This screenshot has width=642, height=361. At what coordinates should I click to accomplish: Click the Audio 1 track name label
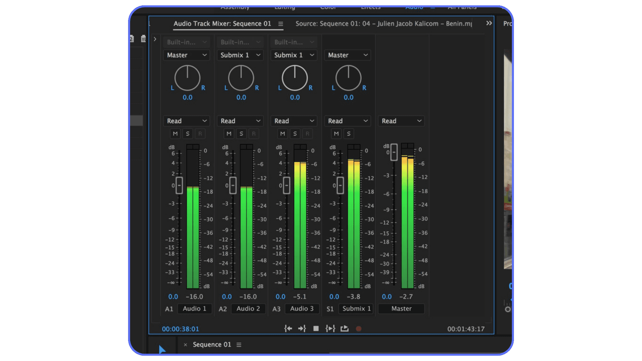tap(195, 309)
